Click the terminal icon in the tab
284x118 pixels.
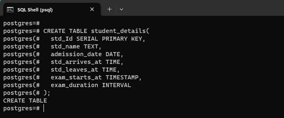coord(10,10)
